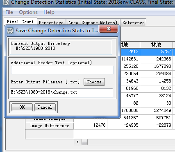Image resolution: width=175 pixels, height=152 pixels.
Task: Confirm saving with the OK button
Action: tap(22, 107)
